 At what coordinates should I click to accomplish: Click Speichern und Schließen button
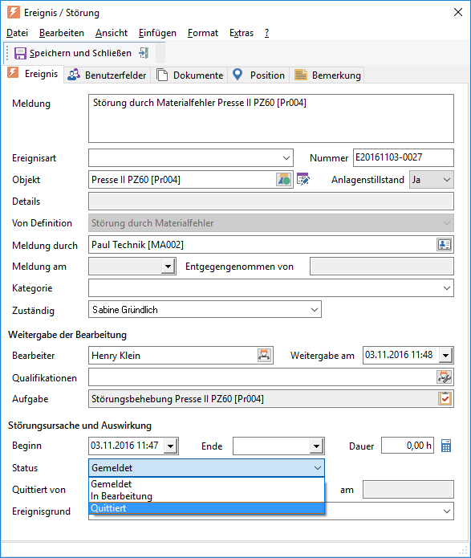[73, 53]
